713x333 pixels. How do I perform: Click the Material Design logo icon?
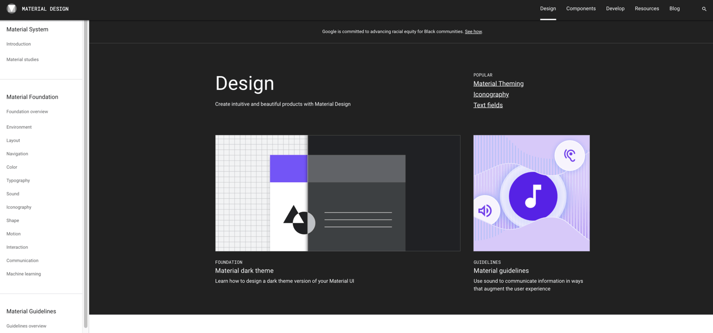[x=12, y=8]
